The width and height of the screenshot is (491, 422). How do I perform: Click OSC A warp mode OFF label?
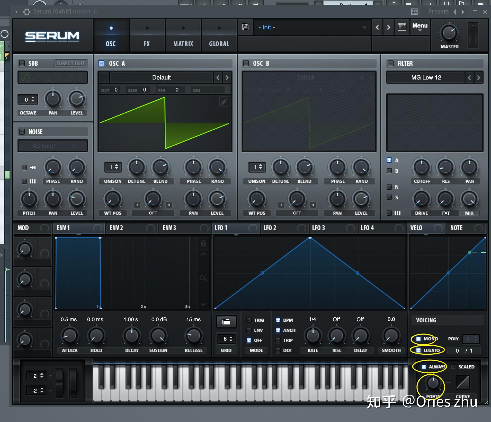pos(153,213)
